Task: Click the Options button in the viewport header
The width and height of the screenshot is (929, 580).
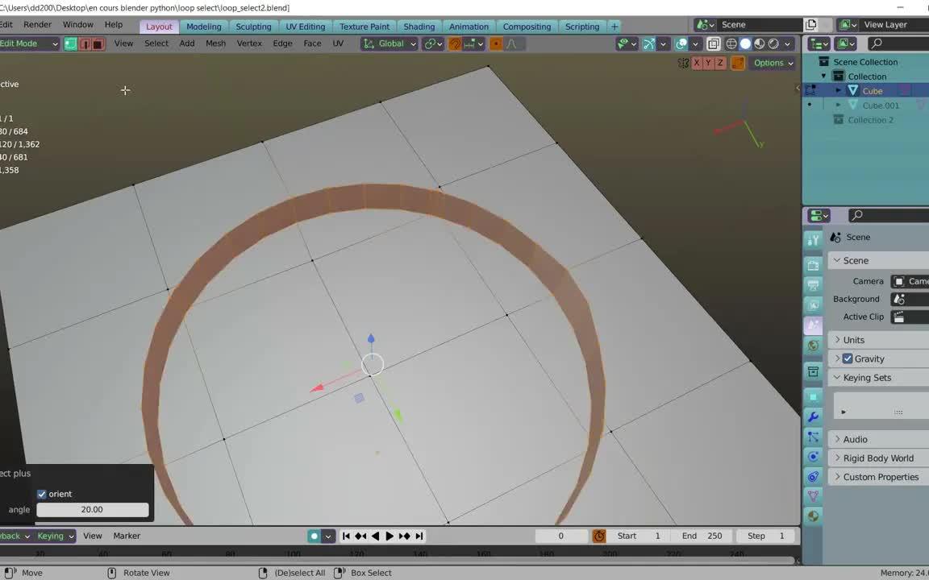Action: [x=768, y=62]
